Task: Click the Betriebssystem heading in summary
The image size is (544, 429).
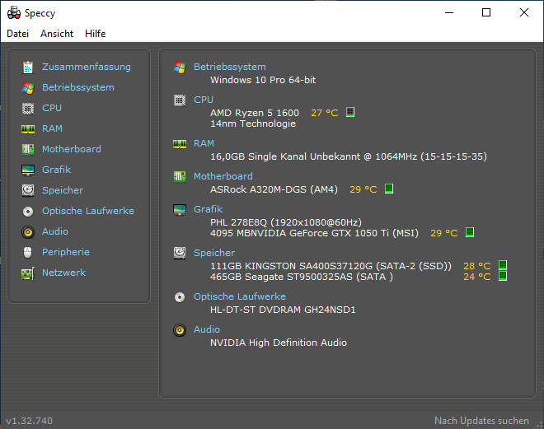Action: click(x=230, y=67)
